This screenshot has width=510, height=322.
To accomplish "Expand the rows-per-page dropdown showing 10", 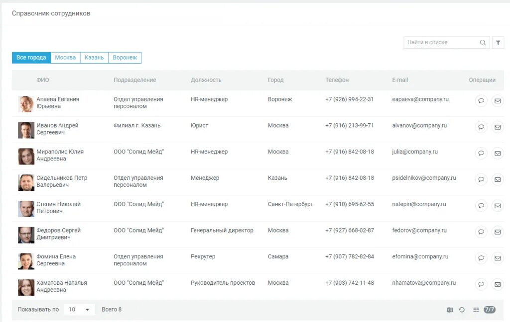I will [x=79, y=310].
